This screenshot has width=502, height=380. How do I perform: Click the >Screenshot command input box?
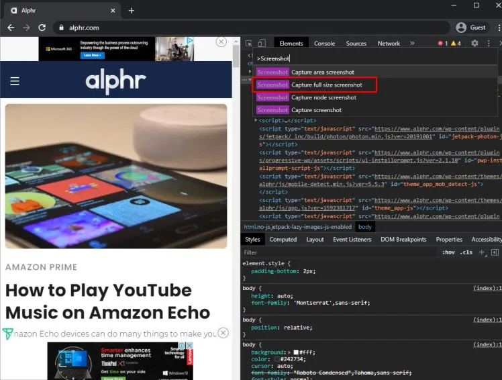(x=375, y=58)
